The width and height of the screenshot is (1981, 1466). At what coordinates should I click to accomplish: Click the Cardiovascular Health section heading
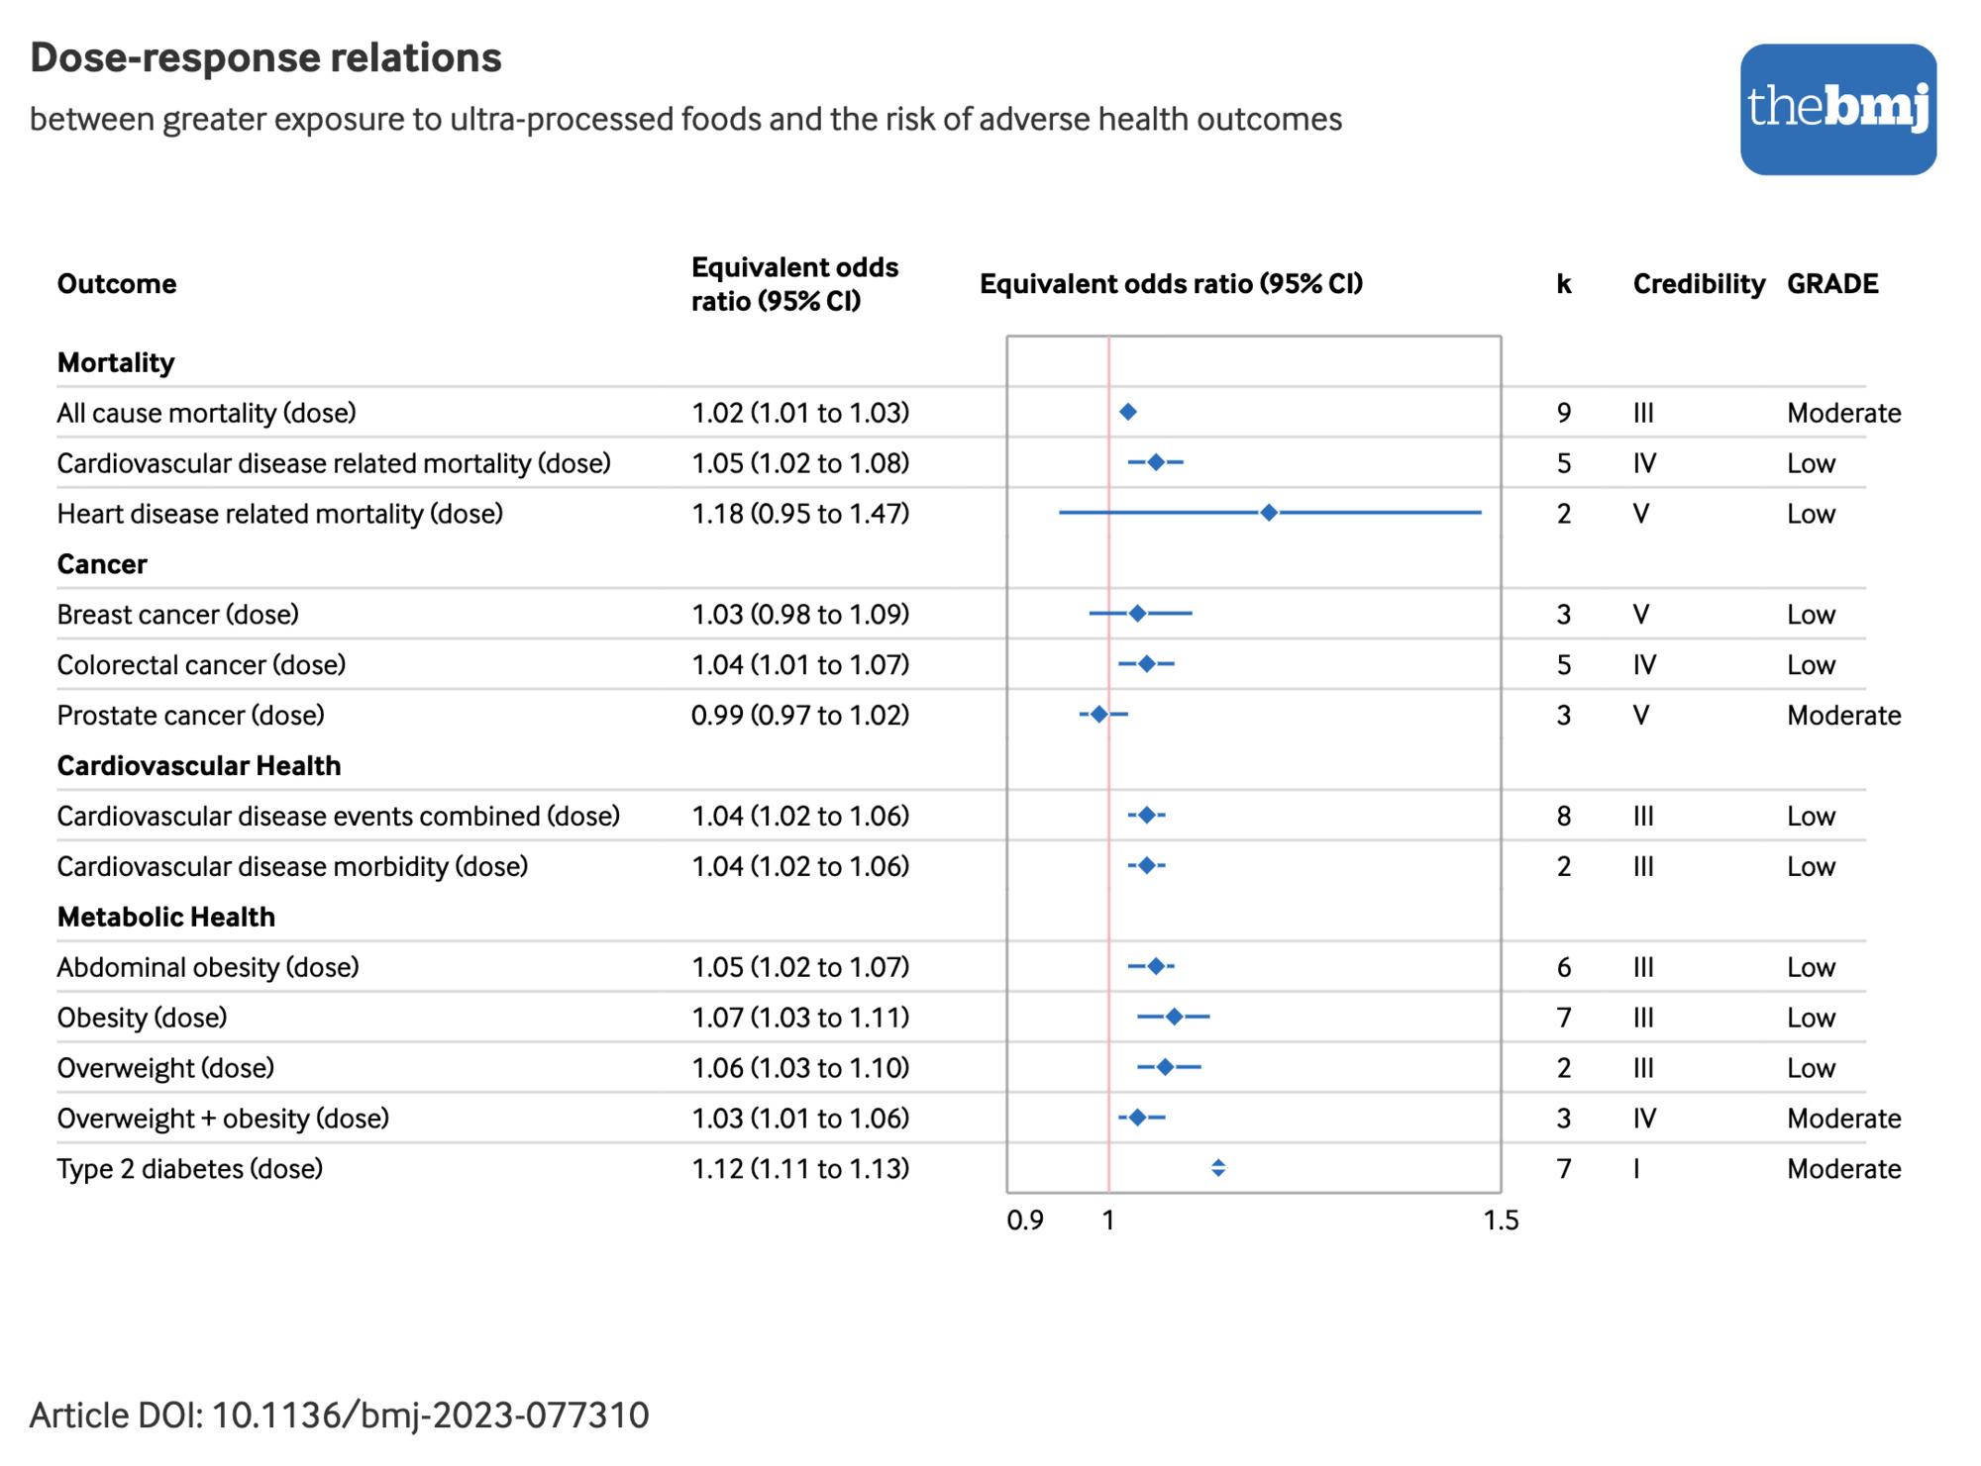click(x=198, y=765)
